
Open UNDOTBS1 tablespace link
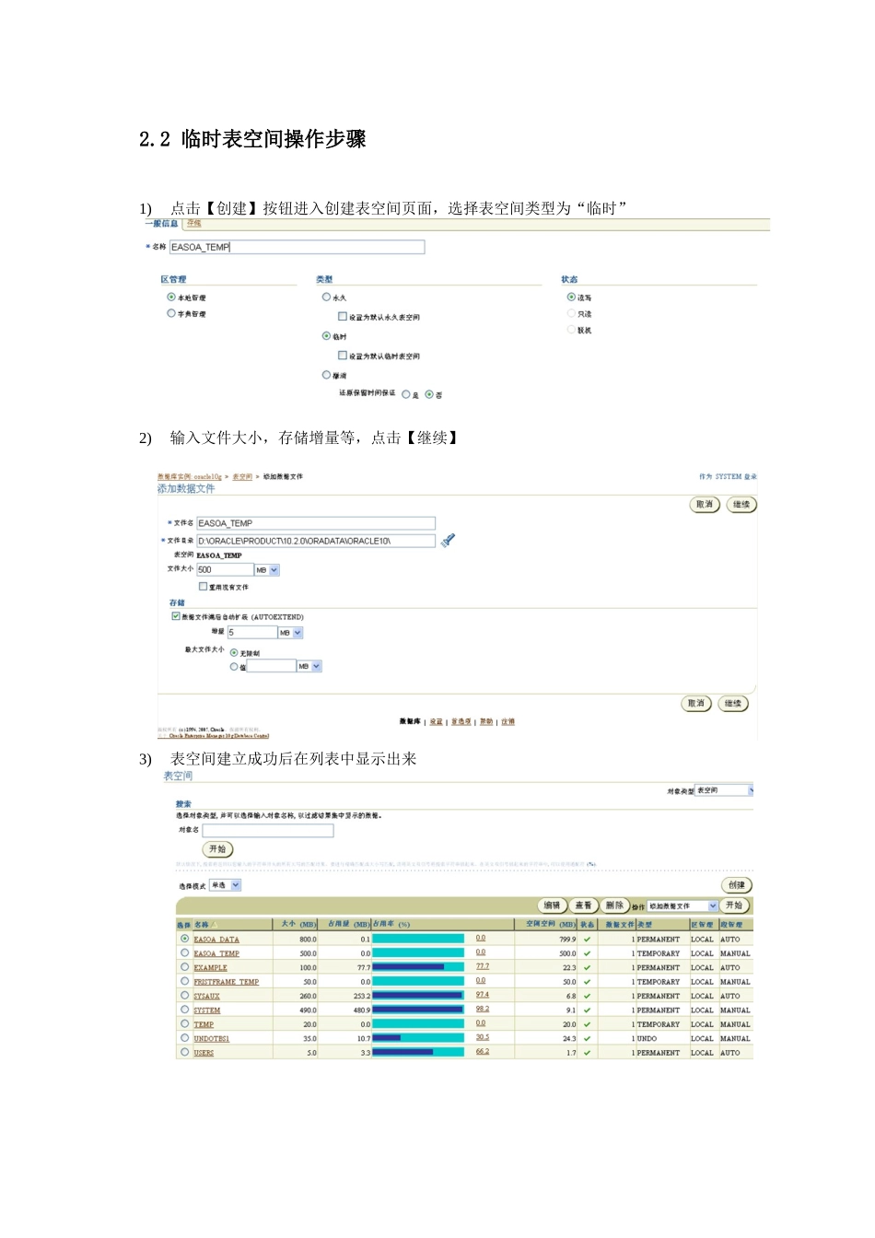(212, 1038)
